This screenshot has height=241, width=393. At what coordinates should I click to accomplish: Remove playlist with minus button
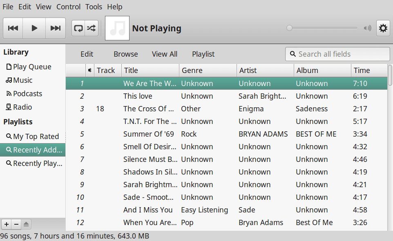pos(16,224)
